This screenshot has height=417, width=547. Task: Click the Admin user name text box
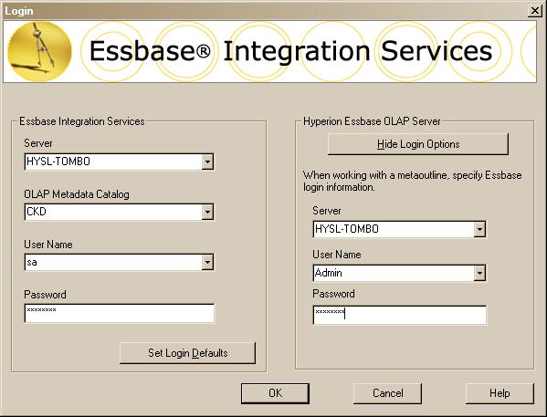394,274
